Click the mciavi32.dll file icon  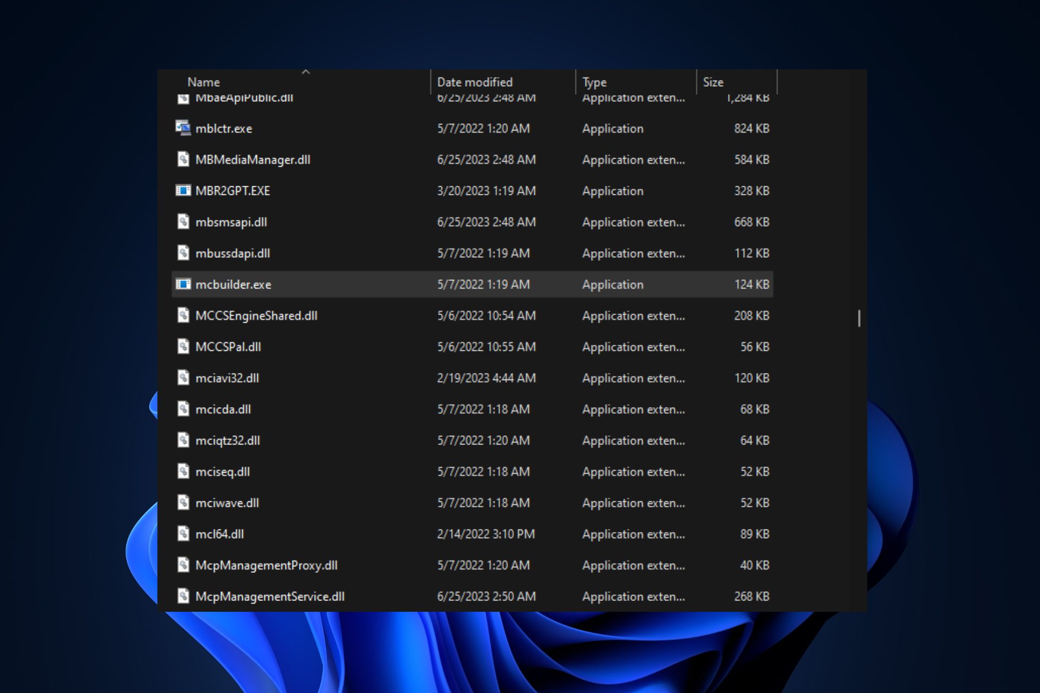(x=183, y=378)
